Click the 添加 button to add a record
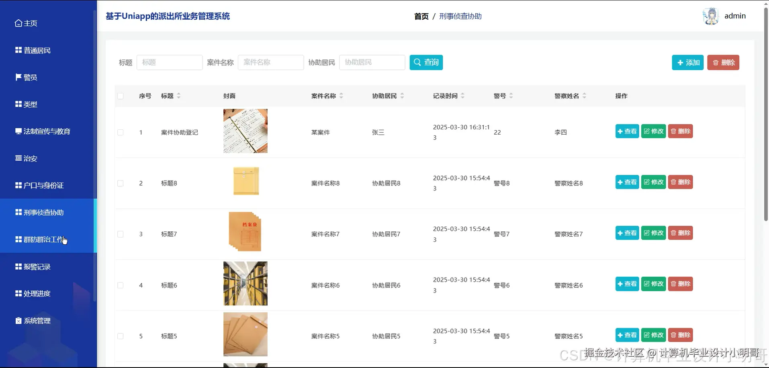Viewport: 769px width, 368px height. (x=687, y=62)
